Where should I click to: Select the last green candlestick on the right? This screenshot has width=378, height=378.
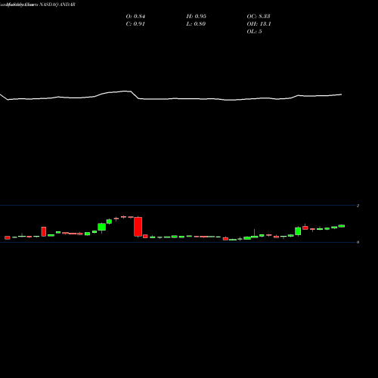click(x=342, y=226)
